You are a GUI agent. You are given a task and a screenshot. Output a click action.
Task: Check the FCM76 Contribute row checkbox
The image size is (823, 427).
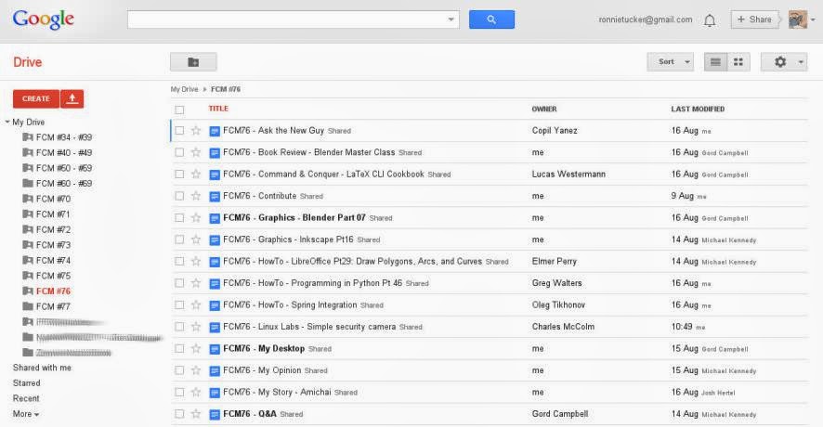pos(179,196)
